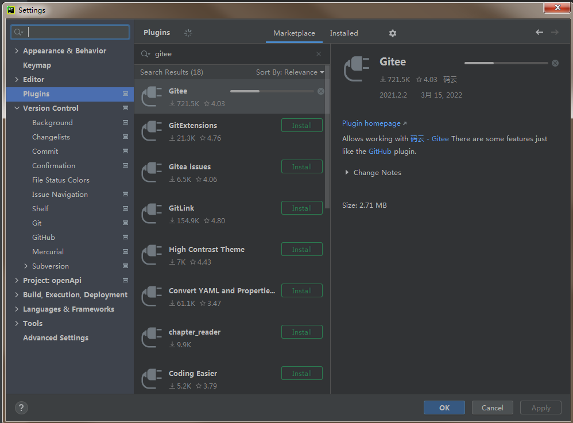Open the Plugin homepage link
Image resolution: width=573 pixels, height=423 pixels.
374,123
